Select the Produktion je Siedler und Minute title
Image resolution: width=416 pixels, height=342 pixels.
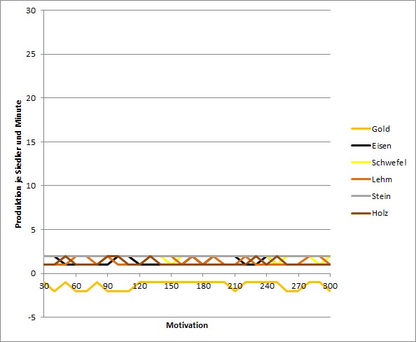18,164
